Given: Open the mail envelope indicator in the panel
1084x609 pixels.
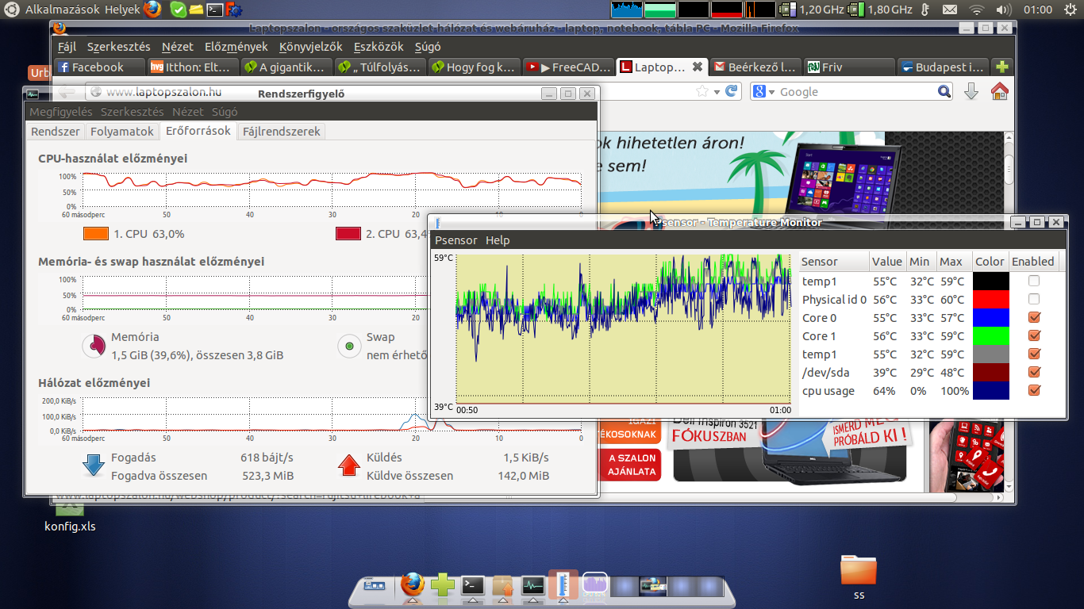Looking at the screenshot, I should (950, 10).
